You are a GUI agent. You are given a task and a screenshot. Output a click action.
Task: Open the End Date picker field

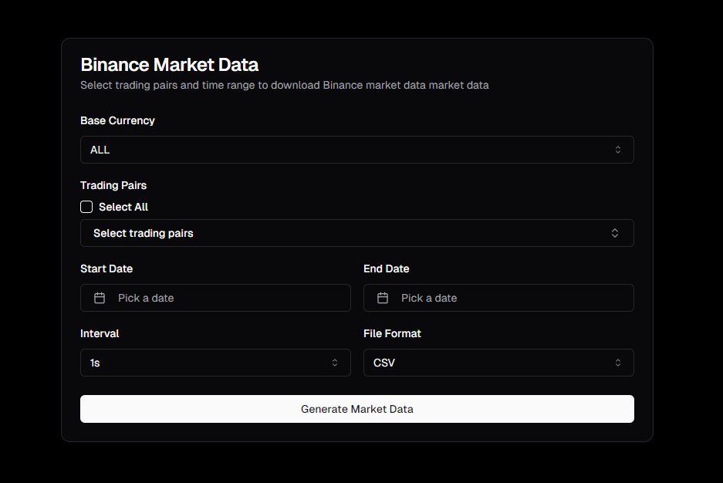(498, 298)
